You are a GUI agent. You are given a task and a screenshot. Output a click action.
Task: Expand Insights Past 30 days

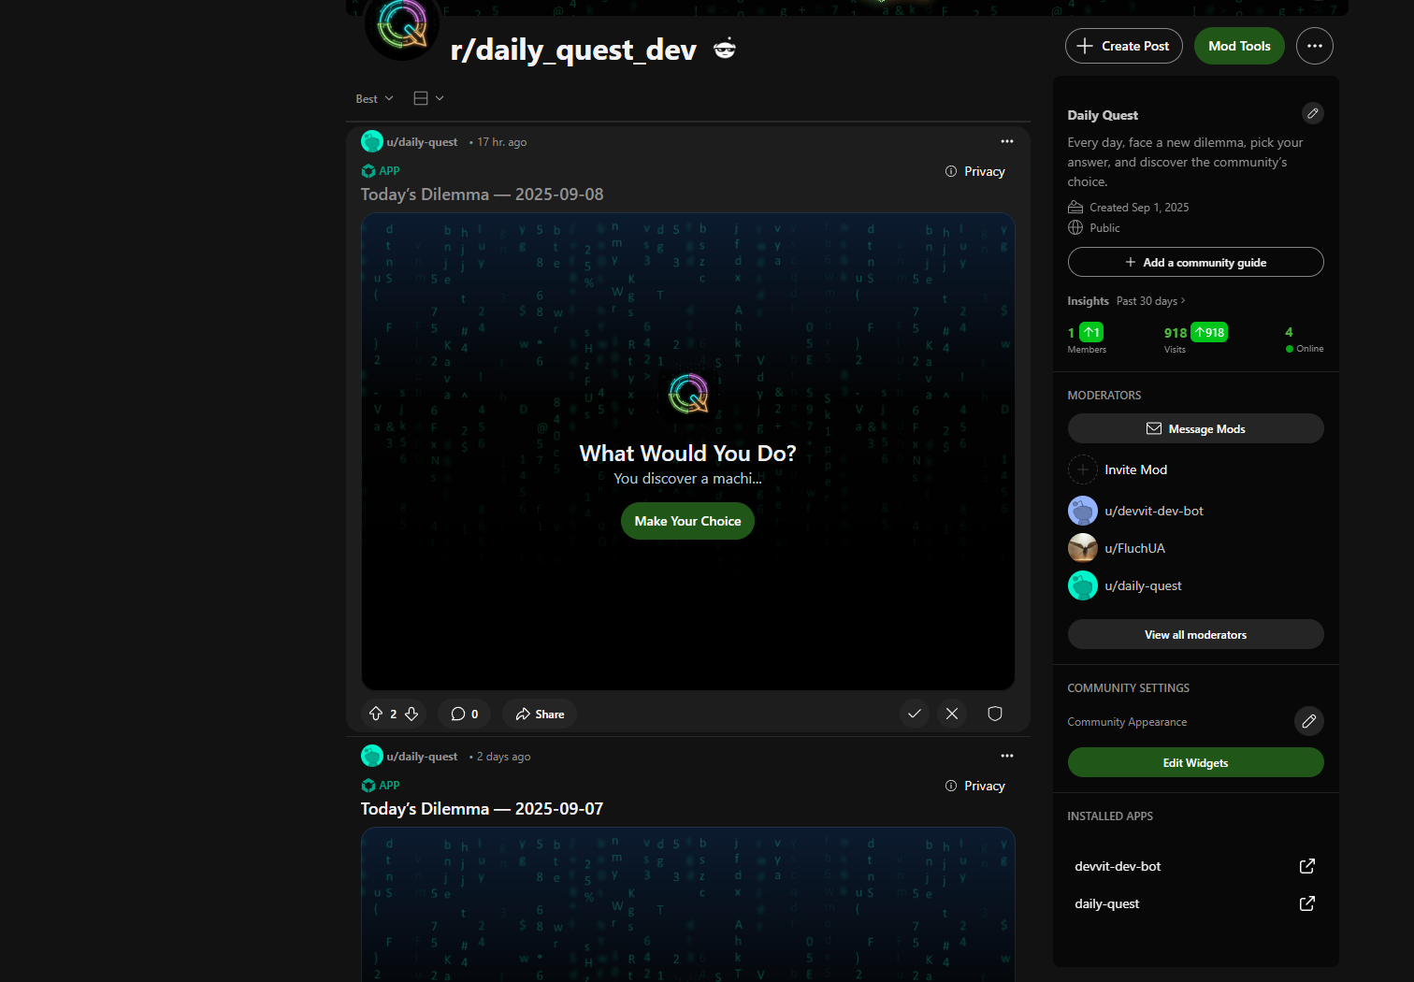coord(1150,301)
